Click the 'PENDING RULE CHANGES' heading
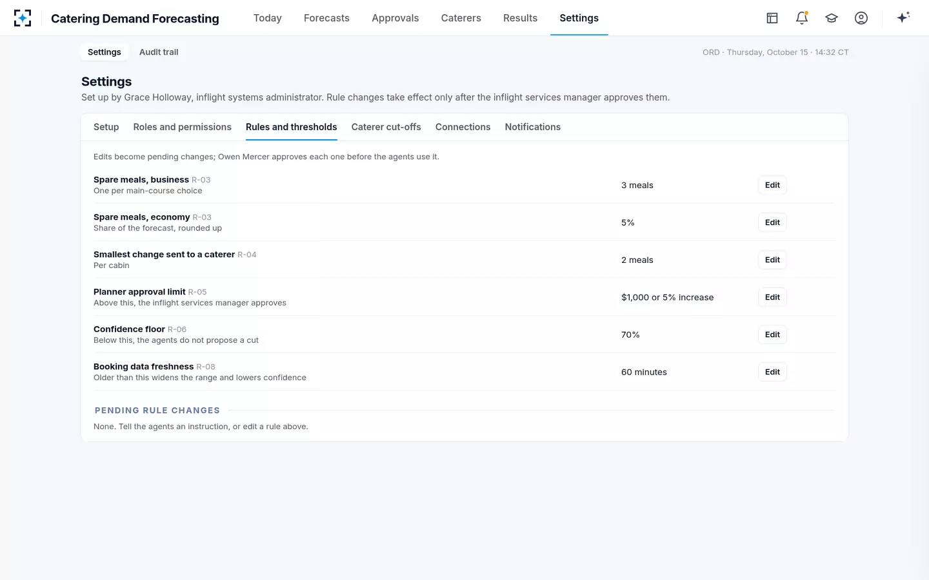Screen dimensions: 929x580 tap(157, 411)
